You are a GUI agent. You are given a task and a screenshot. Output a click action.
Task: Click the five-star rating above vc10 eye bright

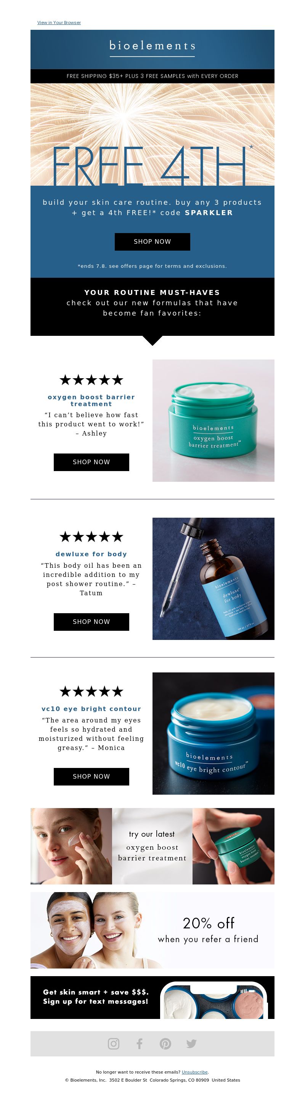[x=91, y=691]
